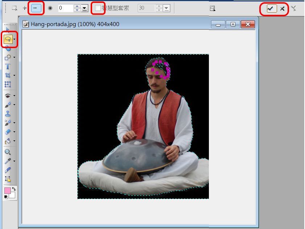This screenshot has width=305, height=229.
Task: Choose the new selection mode icon
Action: tap(15, 8)
